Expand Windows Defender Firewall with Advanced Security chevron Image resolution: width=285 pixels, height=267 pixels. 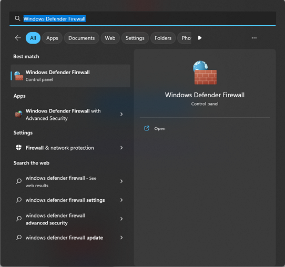coord(121,114)
